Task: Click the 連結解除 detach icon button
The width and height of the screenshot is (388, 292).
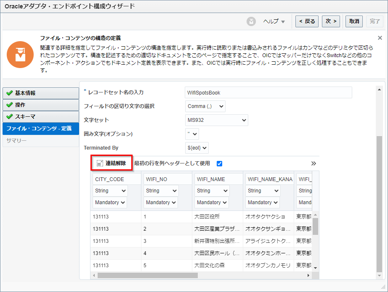Action: pos(112,163)
